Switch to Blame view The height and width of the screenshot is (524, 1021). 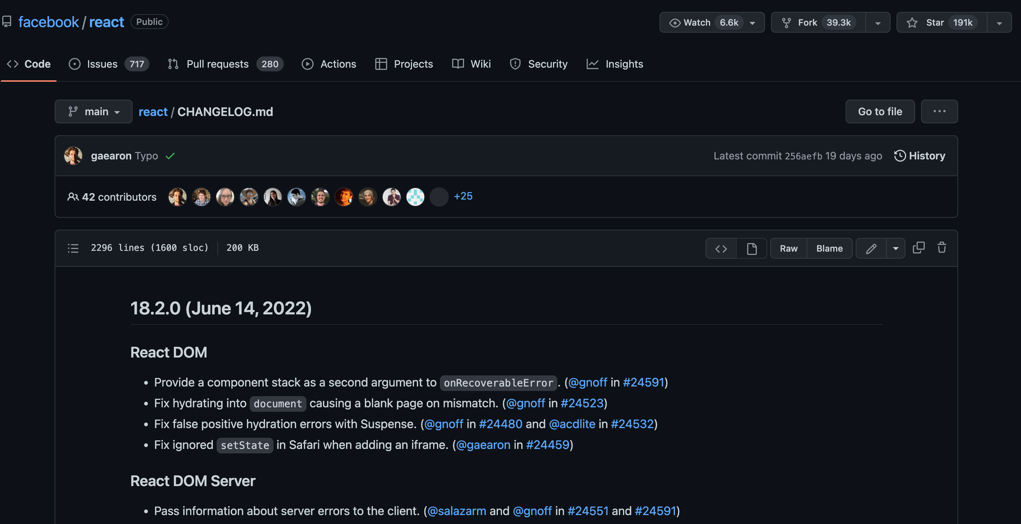click(x=829, y=248)
